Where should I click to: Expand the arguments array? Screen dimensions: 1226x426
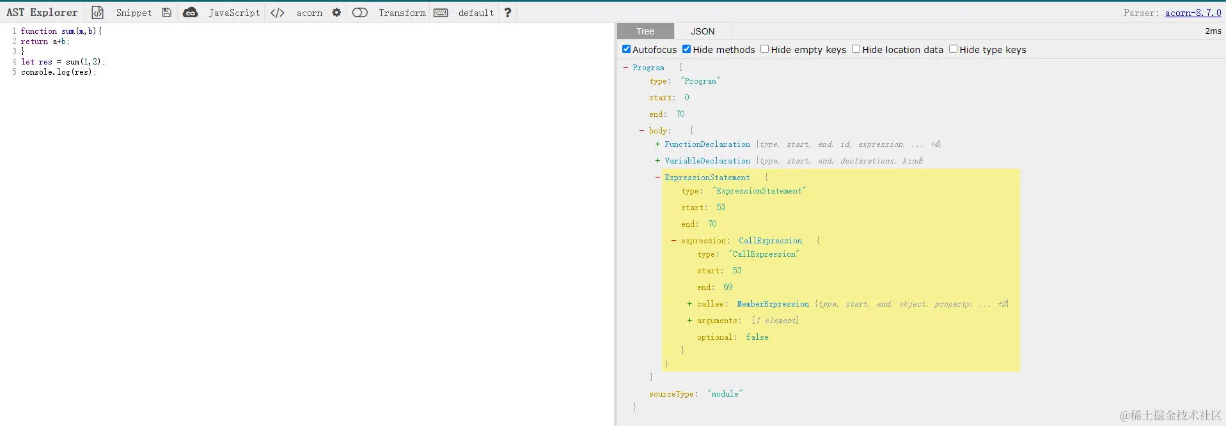[x=689, y=321]
